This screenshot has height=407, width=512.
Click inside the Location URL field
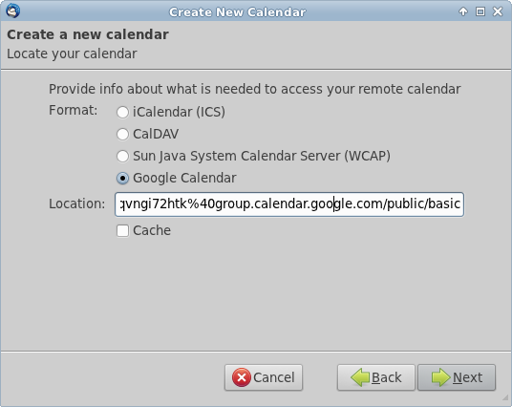point(289,204)
